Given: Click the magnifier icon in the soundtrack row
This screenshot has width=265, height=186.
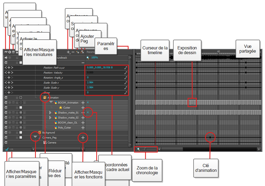Looking at the screenshot, I should point(88,58).
